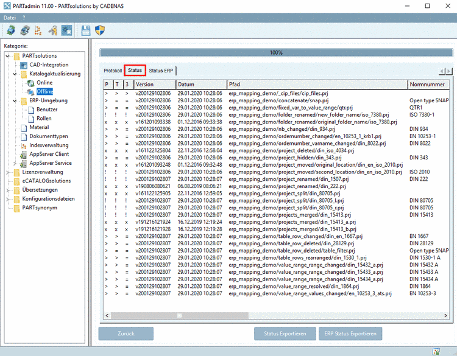The height and width of the screenshot is (356, 457).
Task: Open the ? help menu
Action: [24, 18]
